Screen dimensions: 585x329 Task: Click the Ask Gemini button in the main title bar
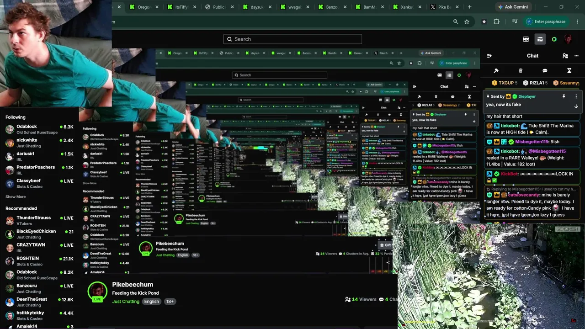(x=513, y=7)
